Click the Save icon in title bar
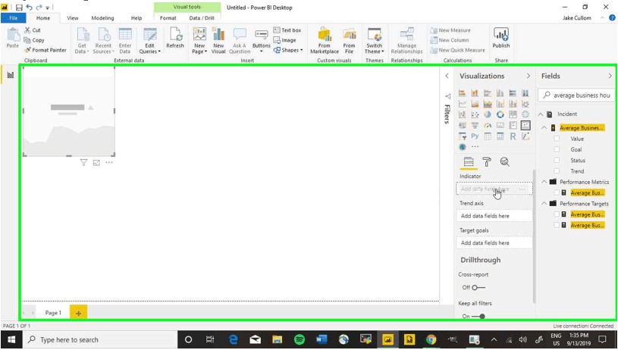Image resolution: width=618 pixels, height=350 pixels. pyautogui.click(x=19, y=8)
